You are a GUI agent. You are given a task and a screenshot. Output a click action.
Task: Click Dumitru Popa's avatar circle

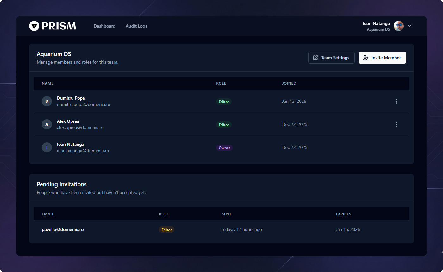click(47, 101)
